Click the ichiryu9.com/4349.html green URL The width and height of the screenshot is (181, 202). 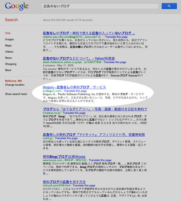(x=56, y=186)
